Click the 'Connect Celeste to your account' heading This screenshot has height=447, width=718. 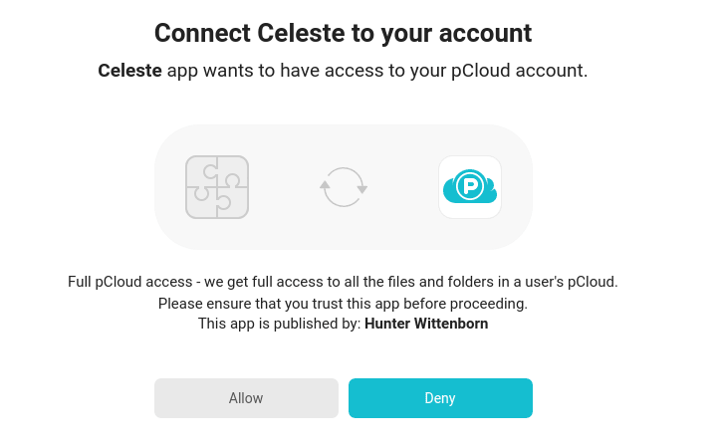pyautogui.click(x=343, y=33)
